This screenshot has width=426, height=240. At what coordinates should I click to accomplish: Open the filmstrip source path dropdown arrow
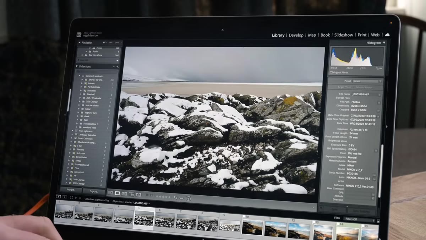(x=149, y=204)
